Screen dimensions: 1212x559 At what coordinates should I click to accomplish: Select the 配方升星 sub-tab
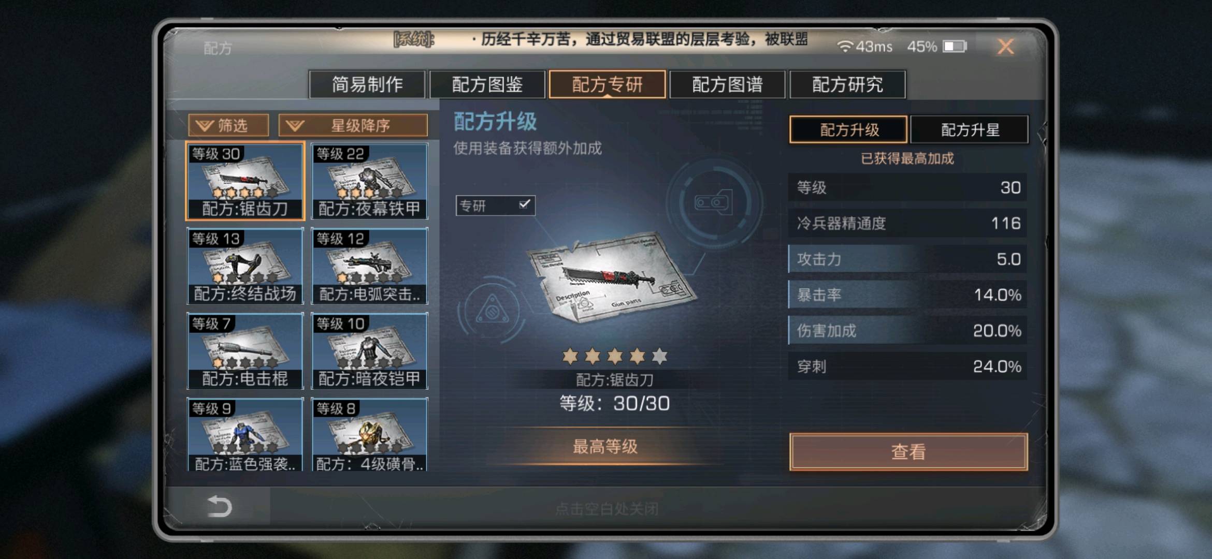point(970,129)
